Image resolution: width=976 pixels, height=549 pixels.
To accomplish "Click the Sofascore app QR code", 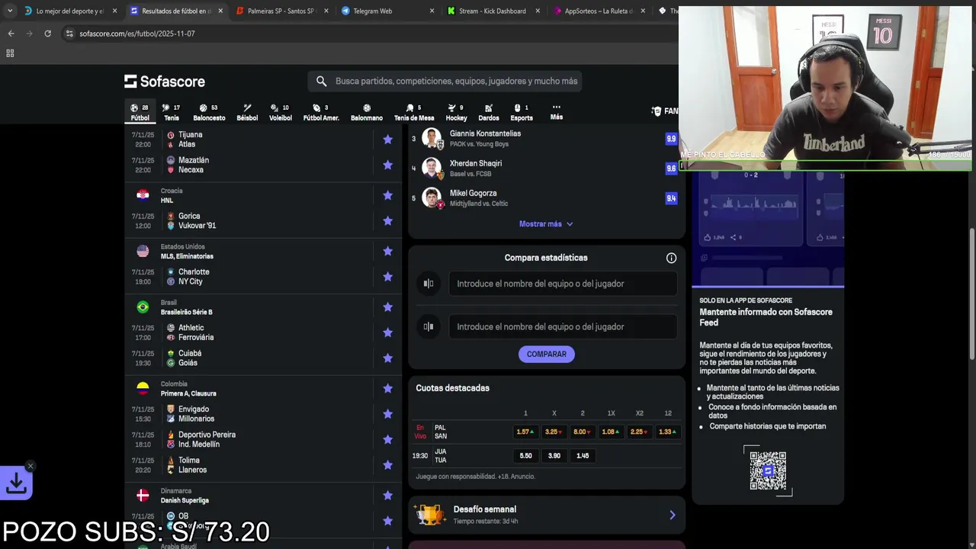I will click(768, 470).
